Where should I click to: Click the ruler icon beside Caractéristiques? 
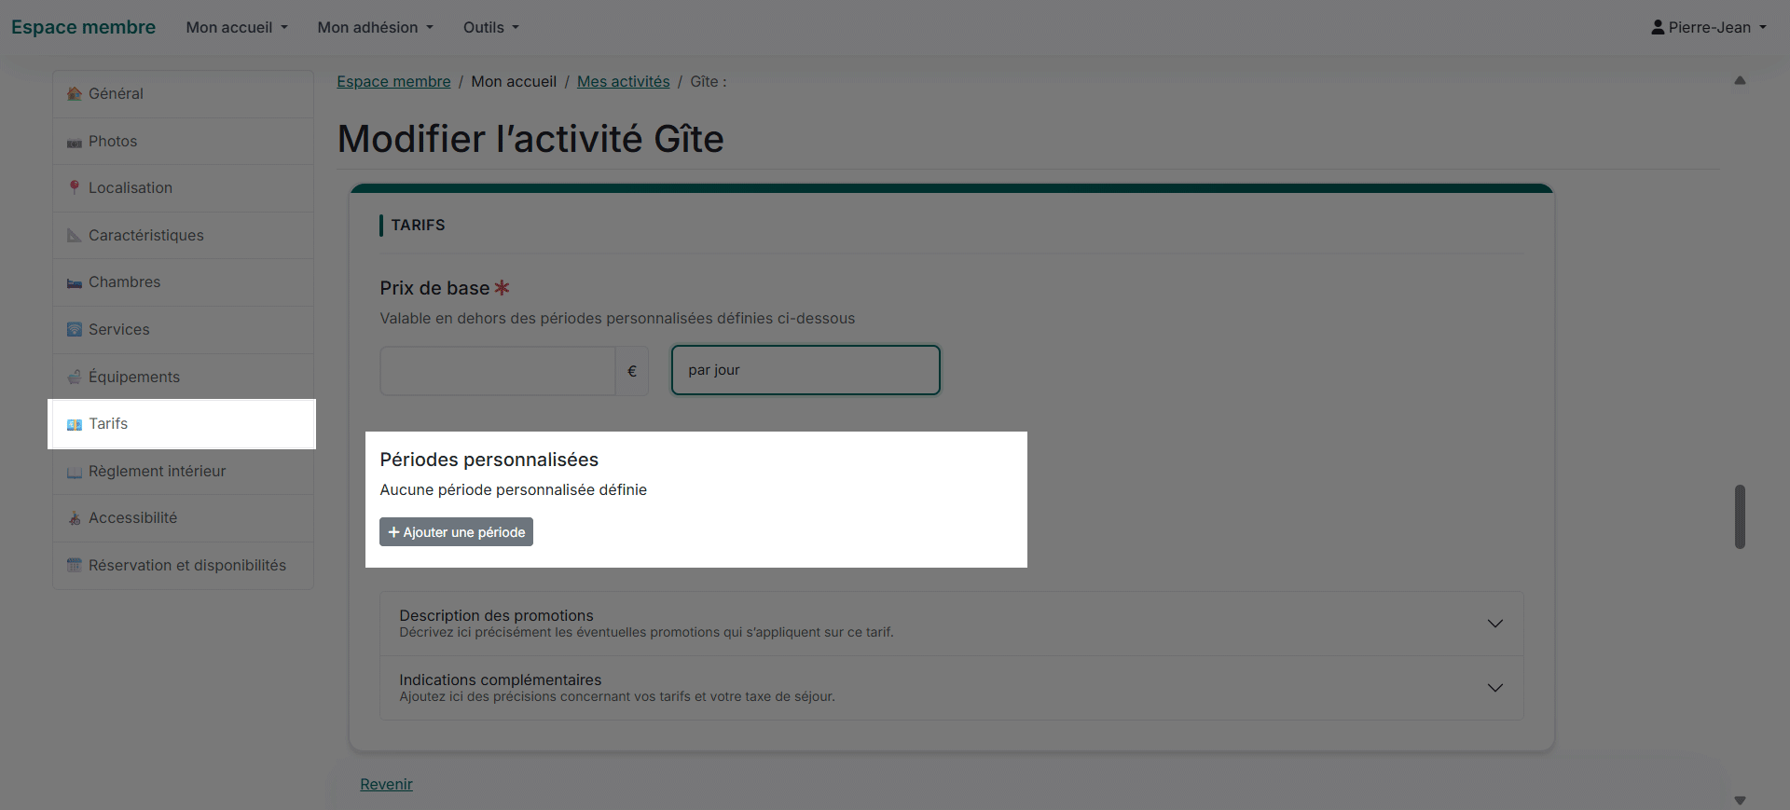75,236
